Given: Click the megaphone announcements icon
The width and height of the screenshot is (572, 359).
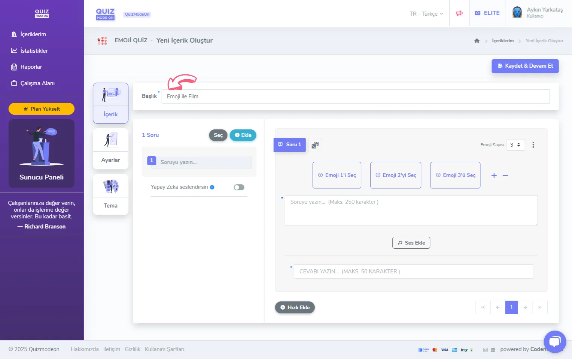Looking at the screenshot, I should click(x=459, y=13).
